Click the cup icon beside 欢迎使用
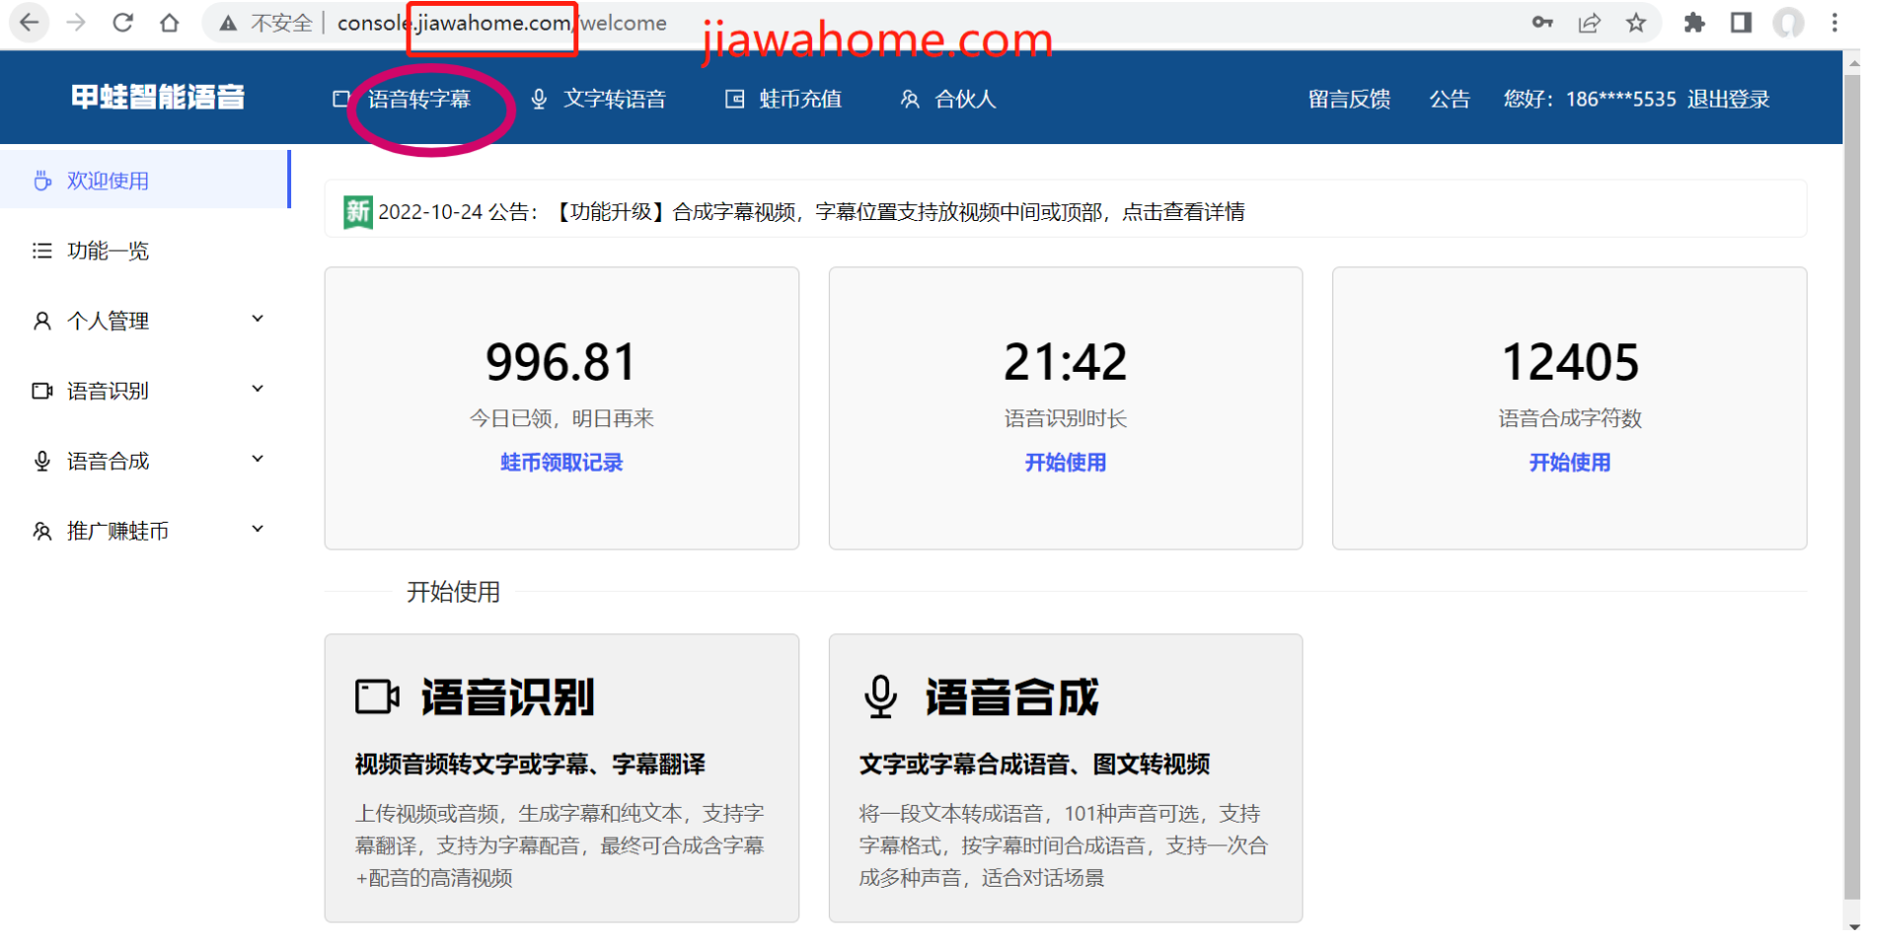 [x=42, y=181]
